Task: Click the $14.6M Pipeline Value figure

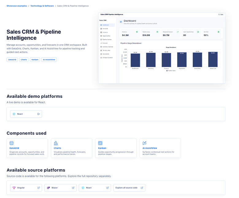Action: tap(146, 35)
